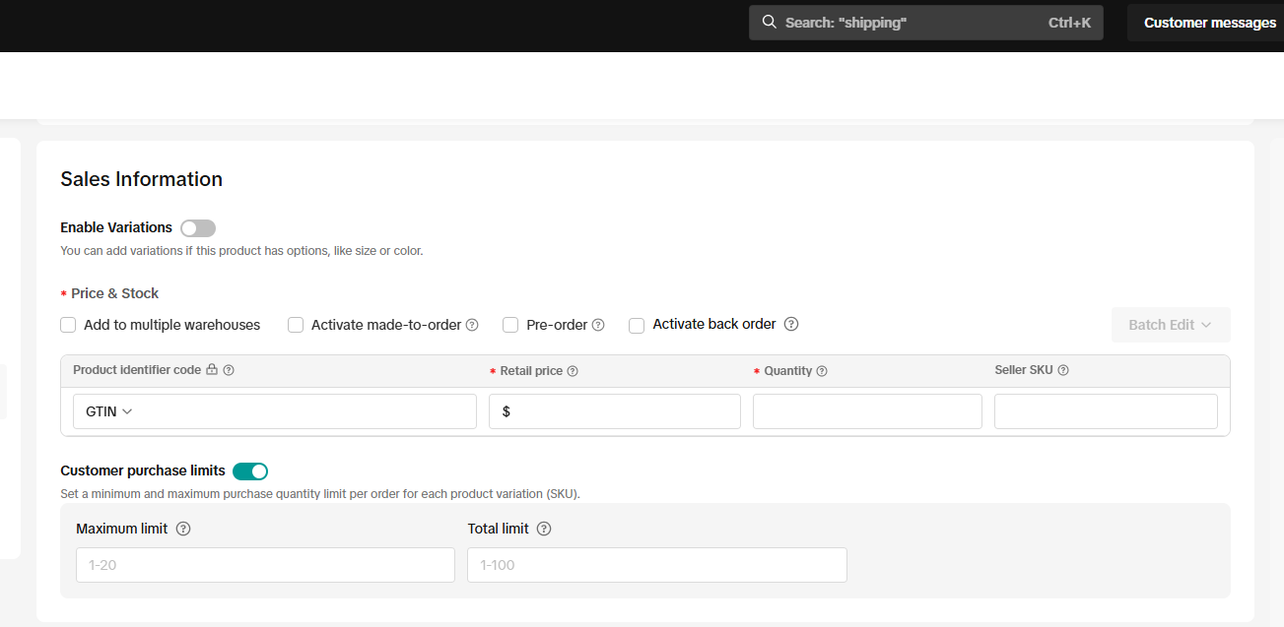This screenshot has height=627, width=1284.
Task: Click the Product identifier code help icon
Action: pyautogui.click(x=229, y=370)
